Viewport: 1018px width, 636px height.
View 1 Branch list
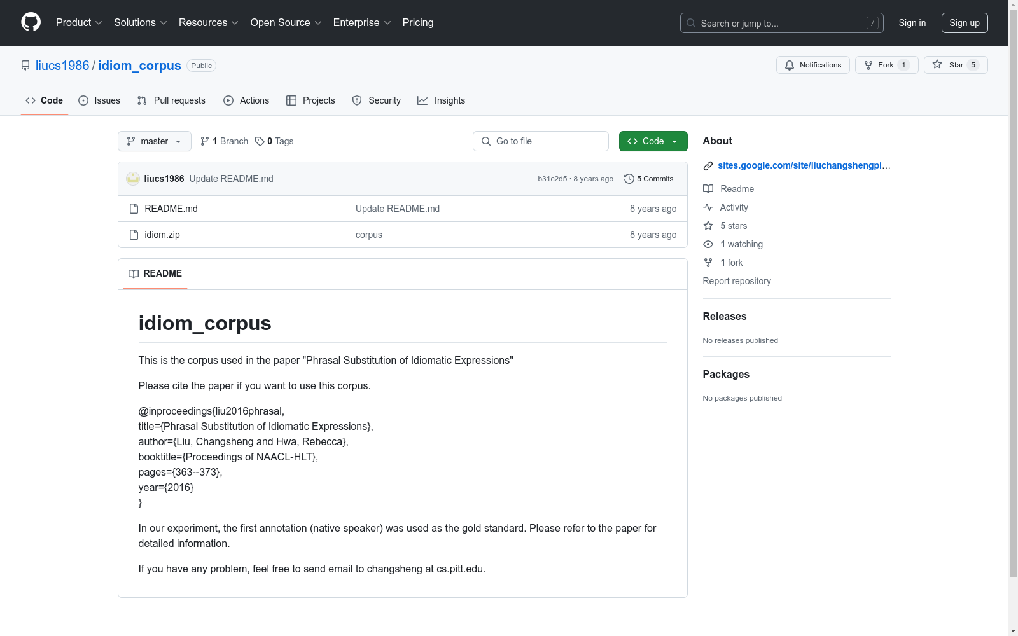click(x=224, y=141)
